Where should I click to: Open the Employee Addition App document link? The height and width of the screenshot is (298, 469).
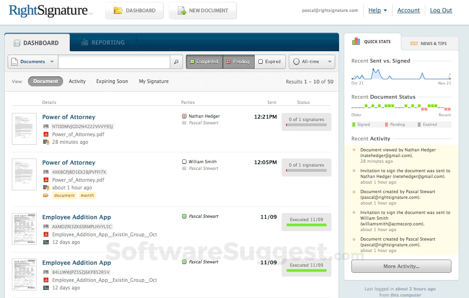coord(76,217)
